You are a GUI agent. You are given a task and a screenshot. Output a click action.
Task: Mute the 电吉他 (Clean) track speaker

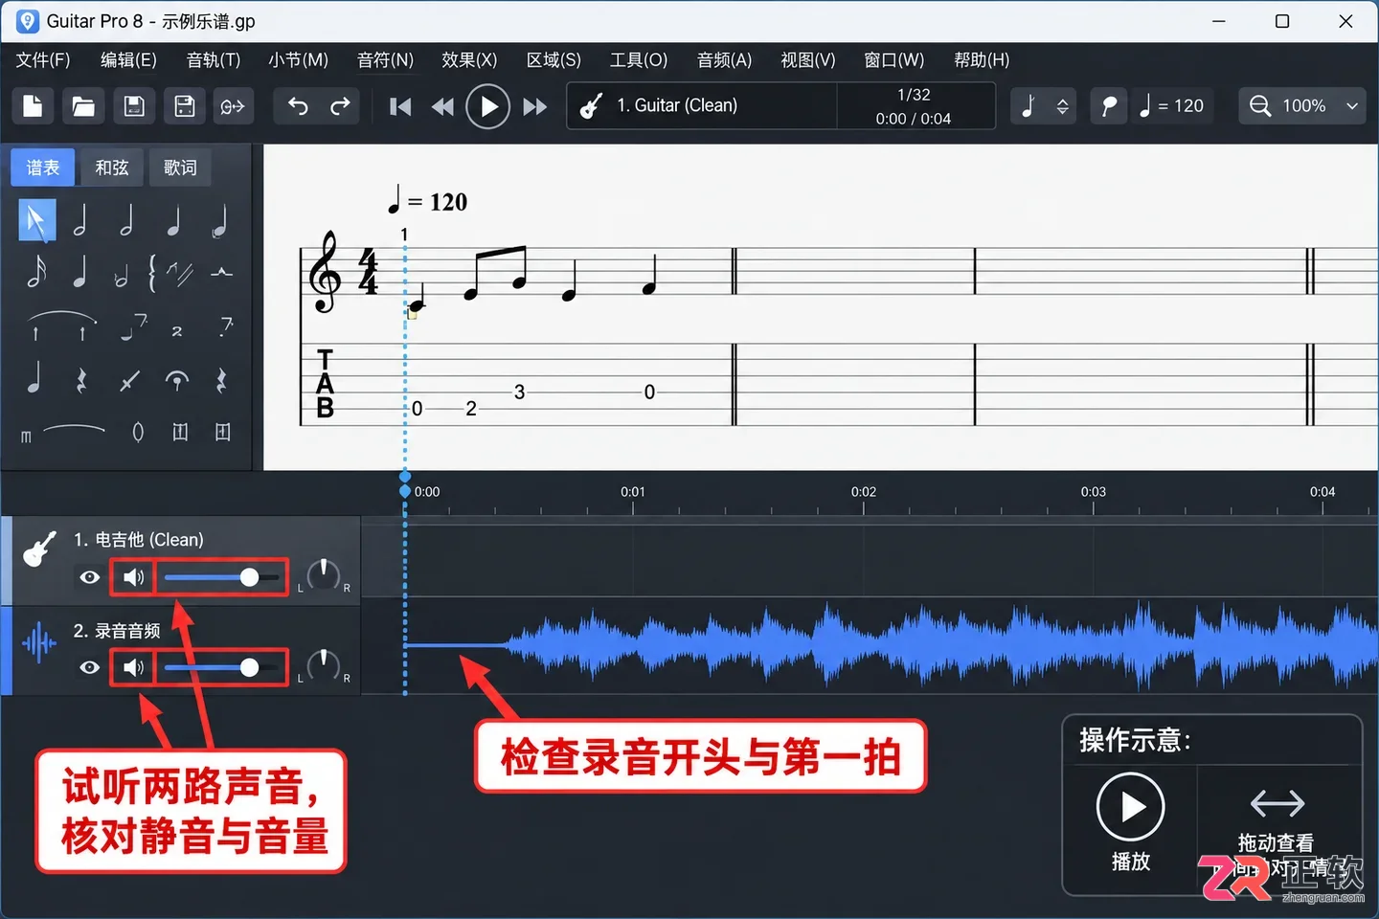133,577
